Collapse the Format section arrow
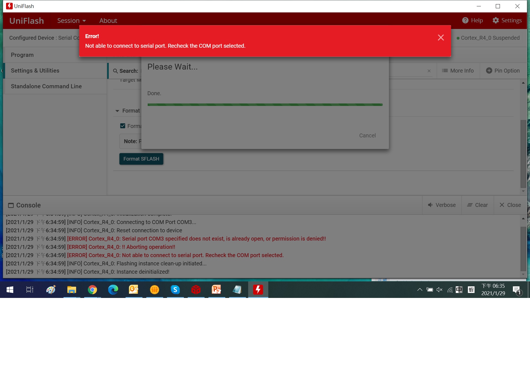 tap(117, 111)
